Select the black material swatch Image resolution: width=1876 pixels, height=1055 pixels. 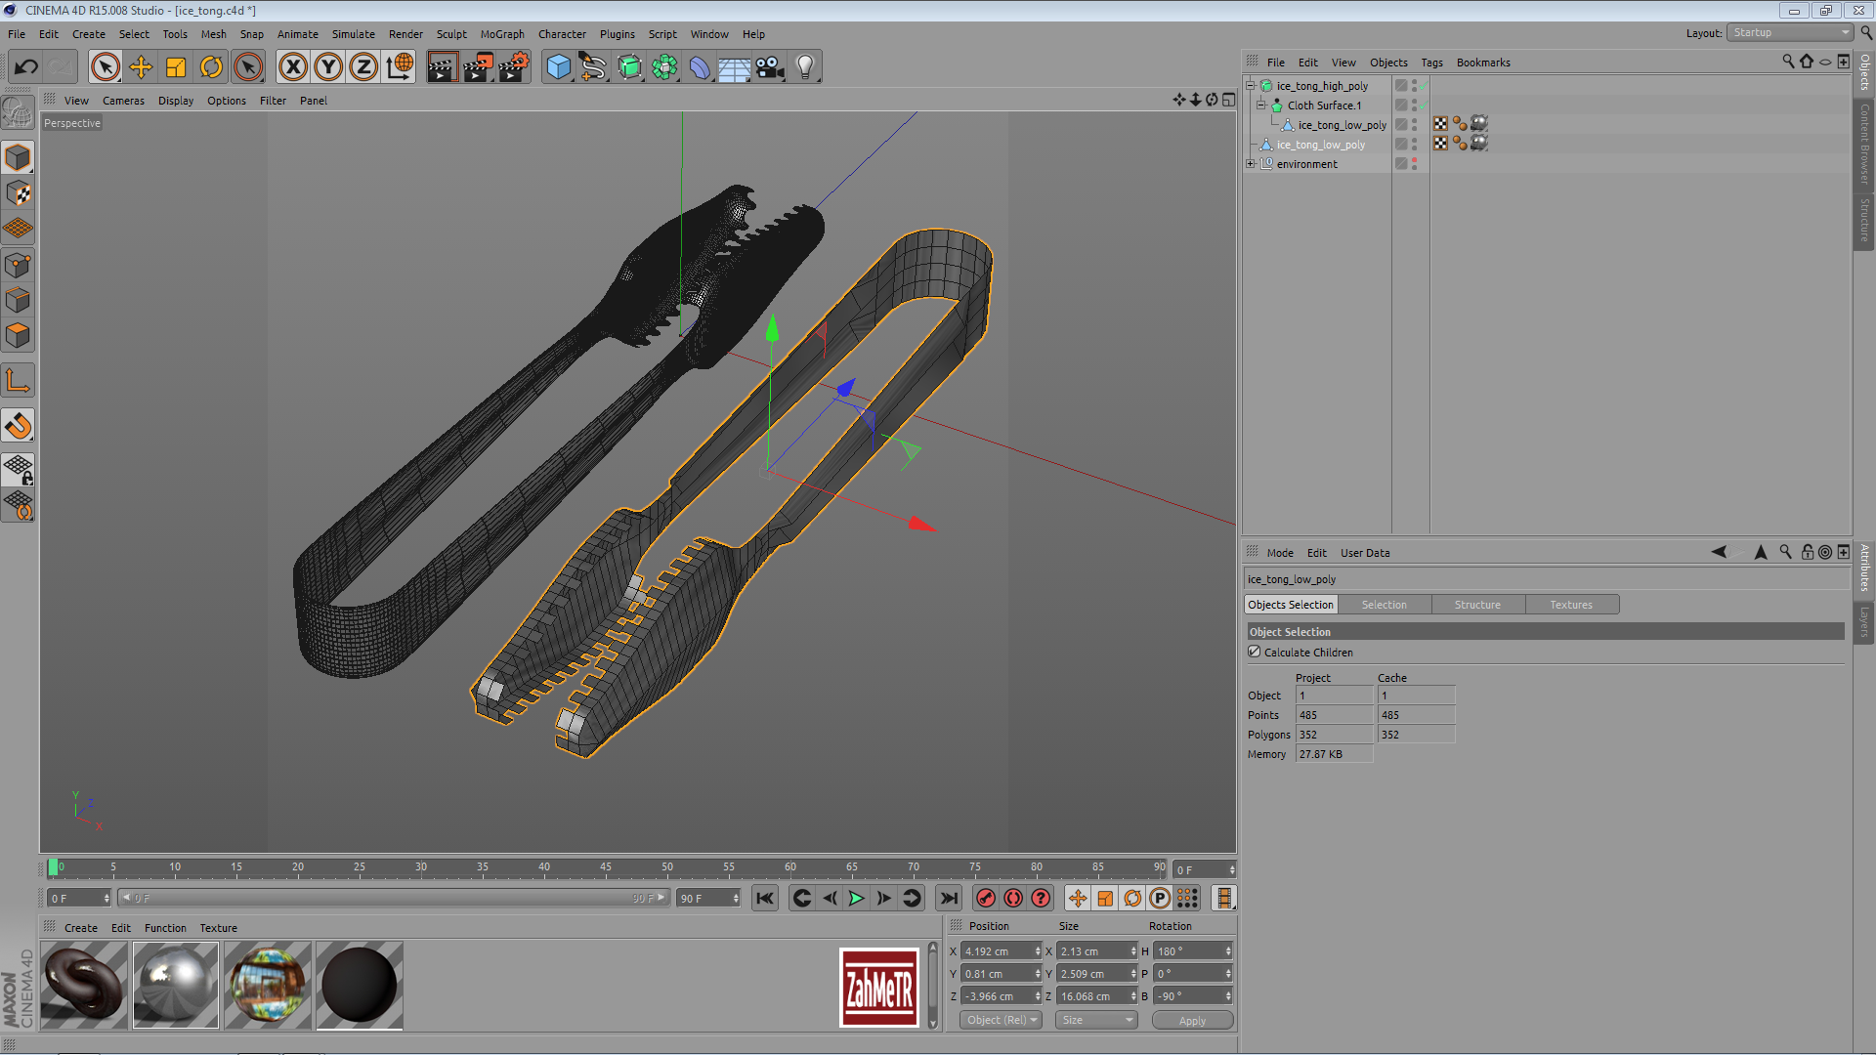click(x=359, y=985)
